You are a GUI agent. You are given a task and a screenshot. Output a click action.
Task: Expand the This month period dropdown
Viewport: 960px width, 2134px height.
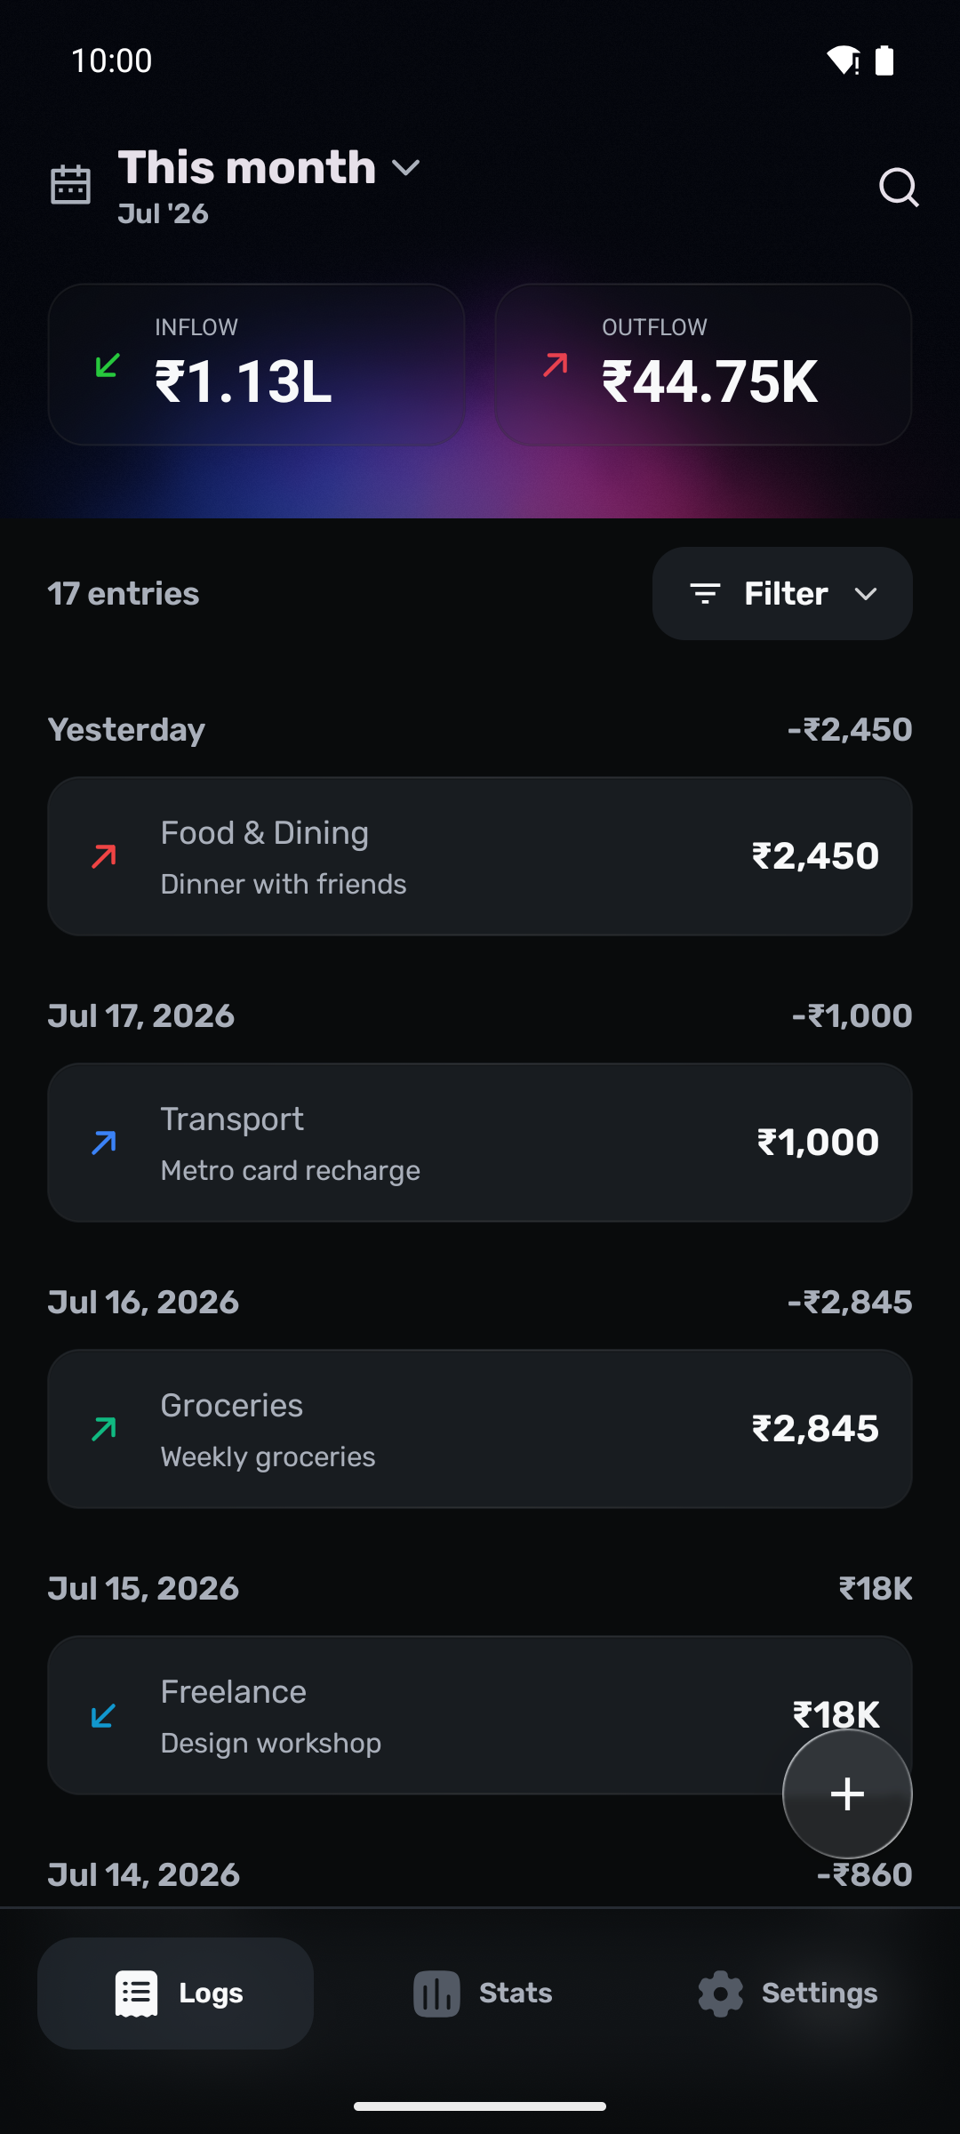pyautogui.click(x=269, y=168)
